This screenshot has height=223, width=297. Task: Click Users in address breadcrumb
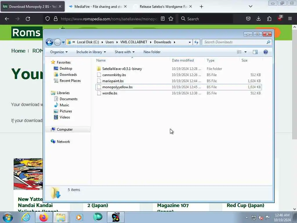(110, 42)
